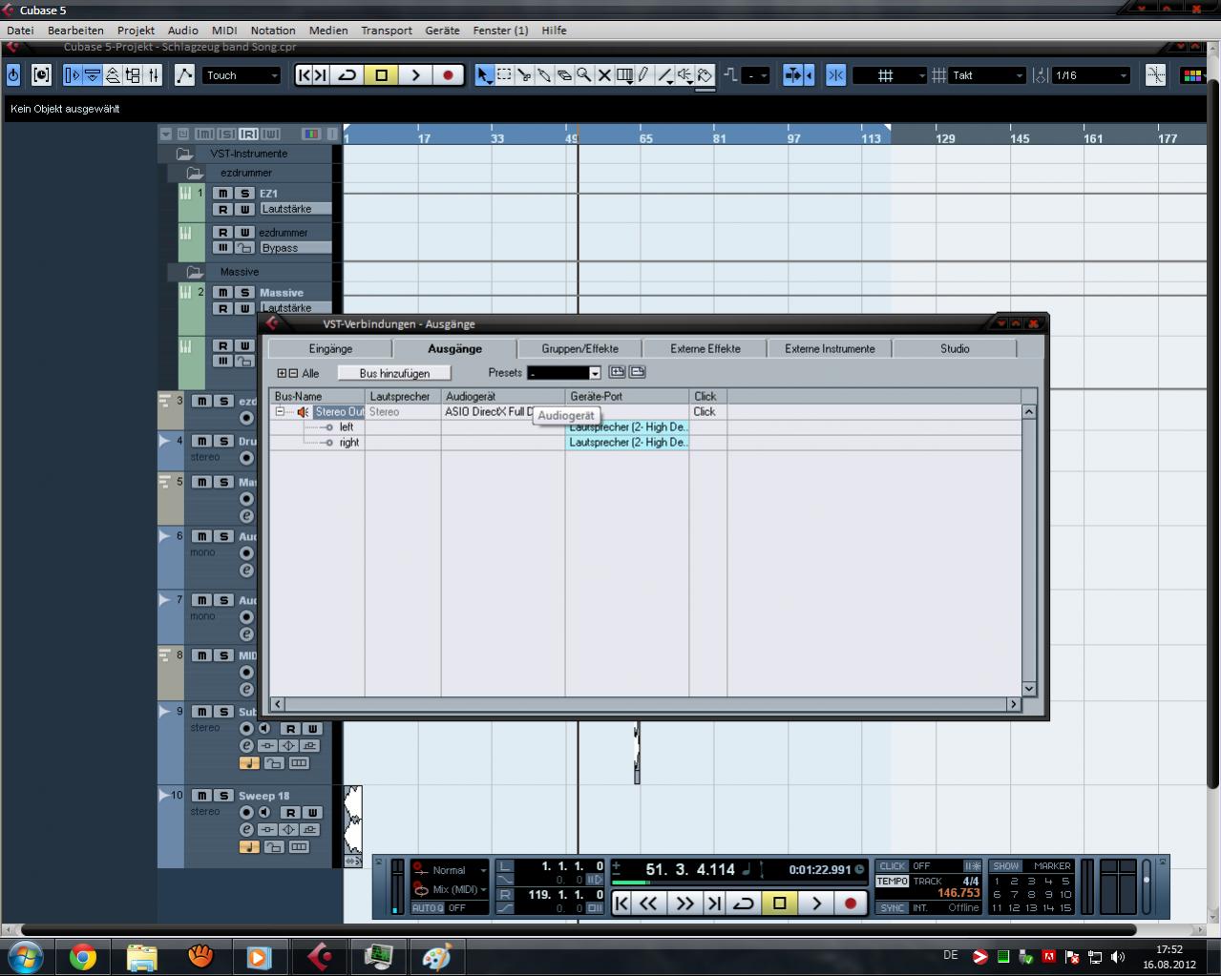Screen dimensions: 1221x976
Task: Click Record in the transport panel
Action: [850, 903]
